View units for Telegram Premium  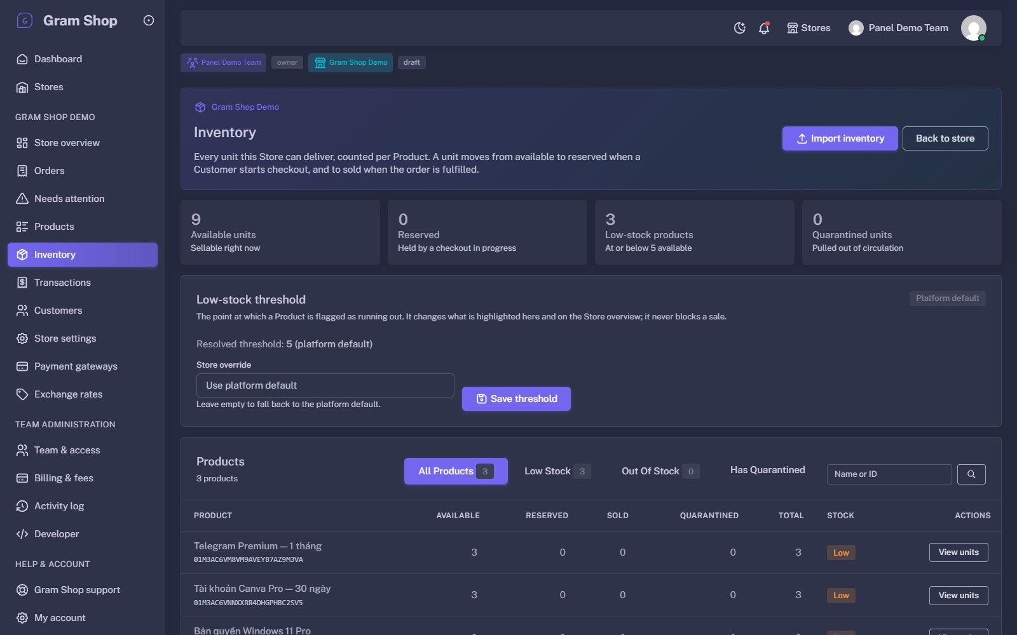pos(959,552)
